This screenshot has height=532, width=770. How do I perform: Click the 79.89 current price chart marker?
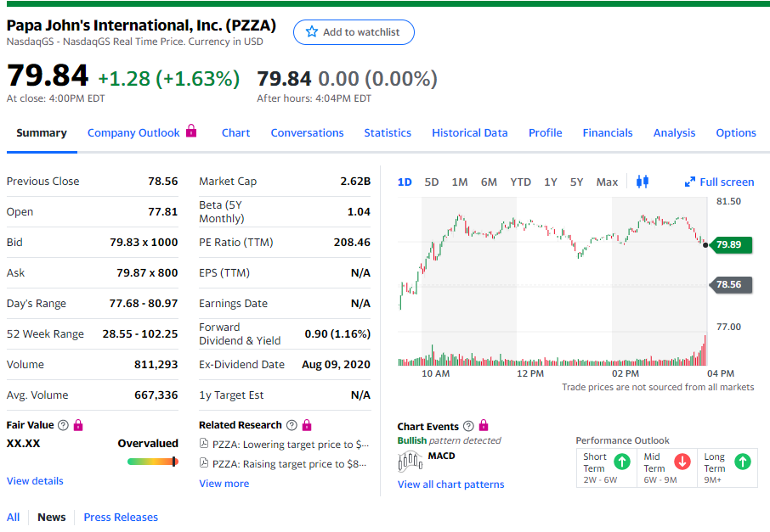[728, 244]
